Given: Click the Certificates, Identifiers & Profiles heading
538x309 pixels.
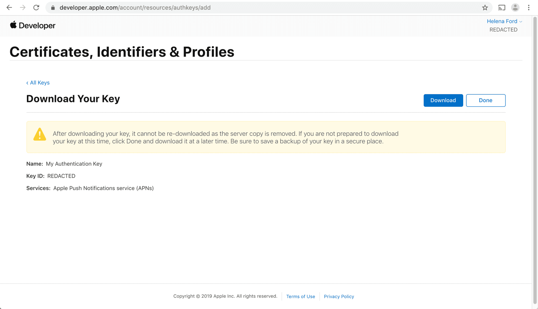Looking at the screenshot, I should point(122,52).
